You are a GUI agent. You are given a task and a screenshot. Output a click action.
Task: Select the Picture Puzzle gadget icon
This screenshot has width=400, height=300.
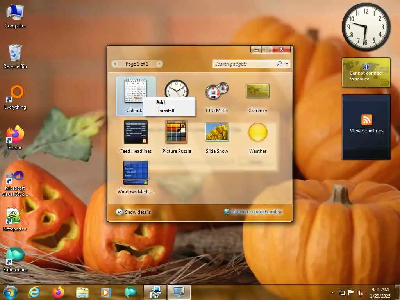click(x=177, y=132)
